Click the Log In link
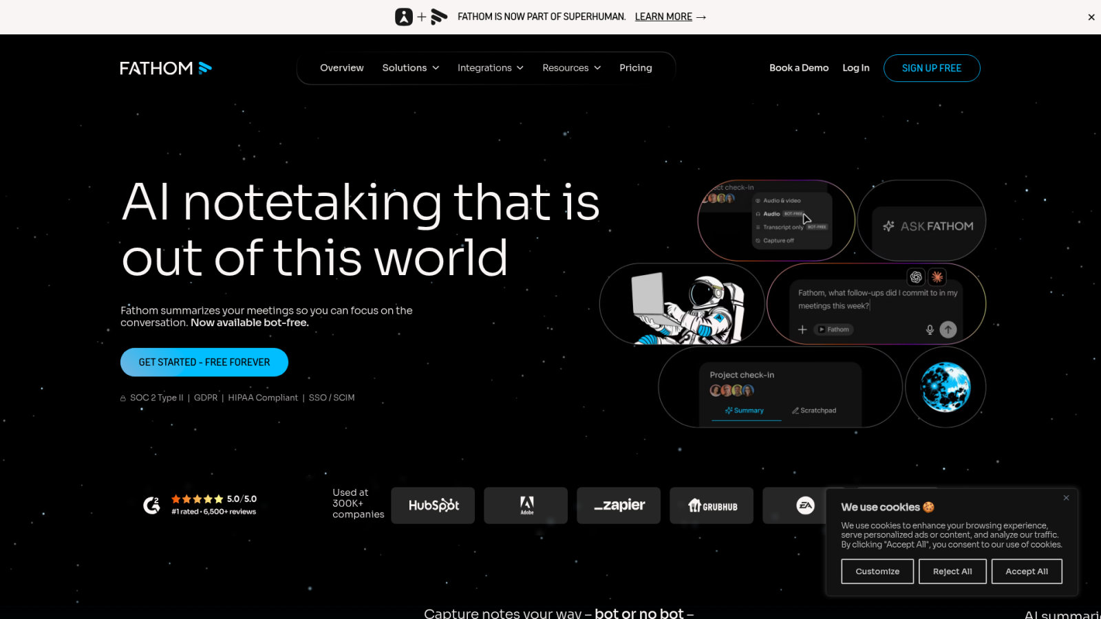Screen dimensions: 1101x619 (856, 67)
